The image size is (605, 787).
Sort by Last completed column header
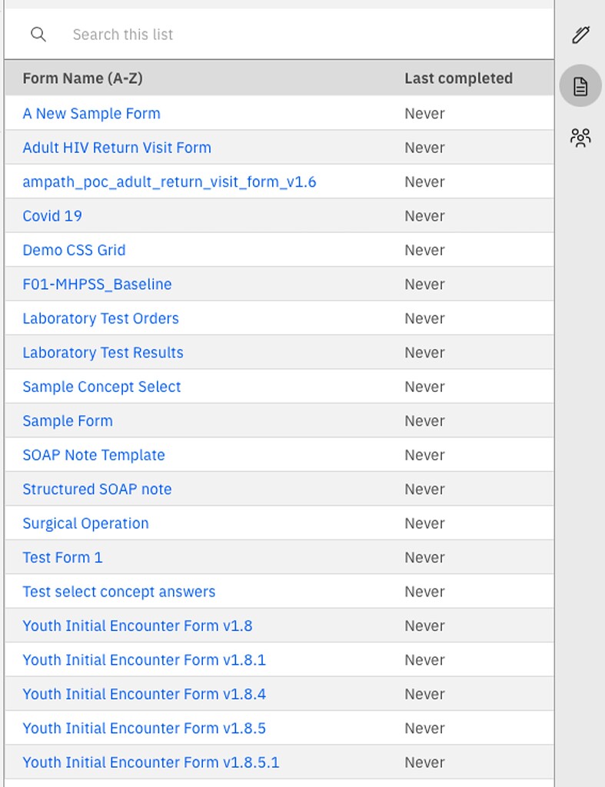click(x=458, y=78)
